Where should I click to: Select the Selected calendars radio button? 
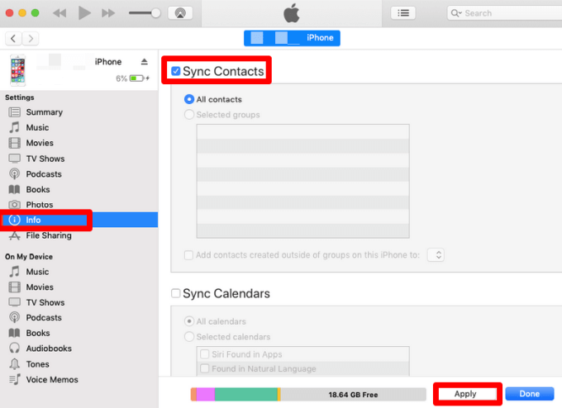189,337
